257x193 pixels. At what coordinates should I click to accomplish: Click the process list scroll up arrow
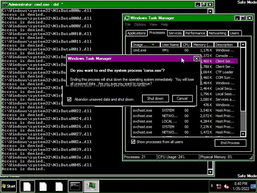click(243, 45)
